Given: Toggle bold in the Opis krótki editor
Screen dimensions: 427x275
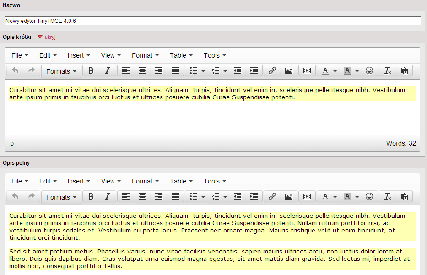Looking at the screenshot, I should coord(91,71).
